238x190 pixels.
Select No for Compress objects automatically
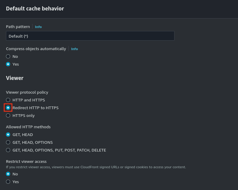coord(8,56)
